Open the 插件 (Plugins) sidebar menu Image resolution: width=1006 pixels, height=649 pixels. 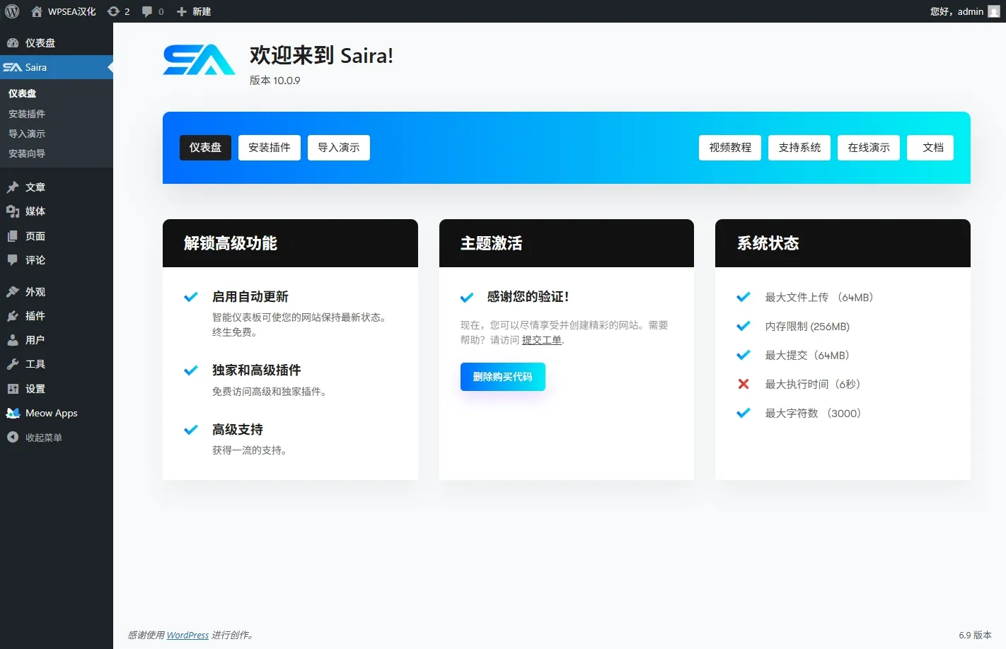[x=35, y=316]
